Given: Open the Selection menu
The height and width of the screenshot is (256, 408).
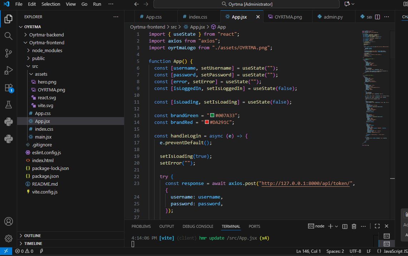Looking at the screenshot, I should [51, 4].
